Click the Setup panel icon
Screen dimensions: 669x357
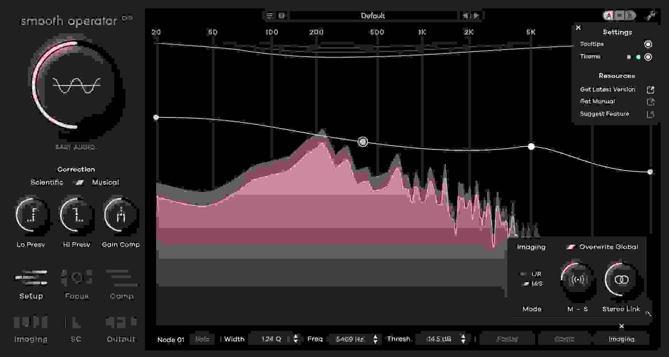[x=31, y=278]
